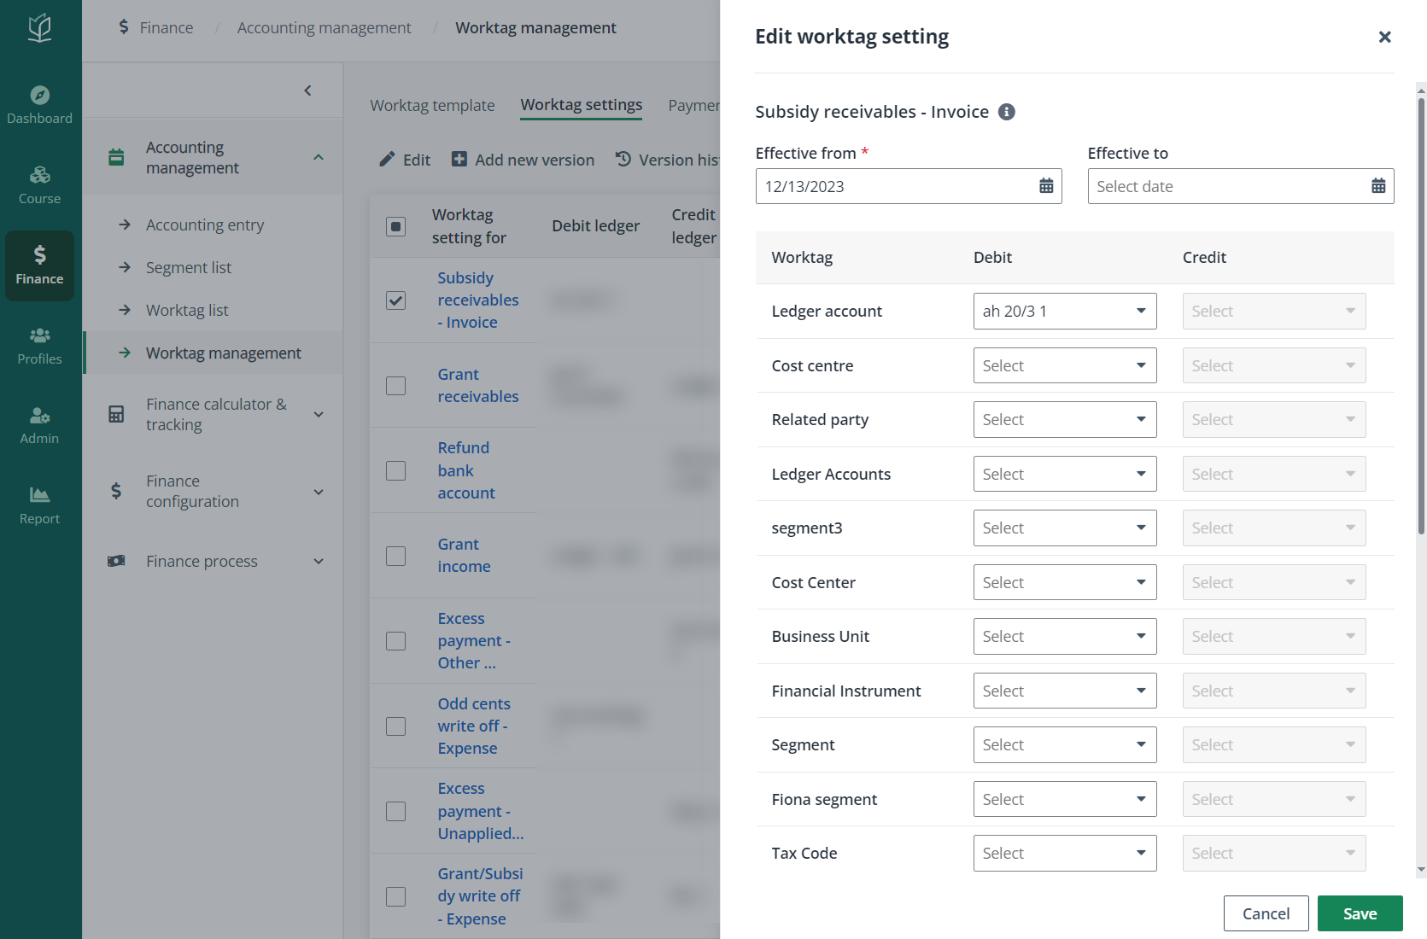Check the Excess payment - Other row checkbox

[396, 641]
